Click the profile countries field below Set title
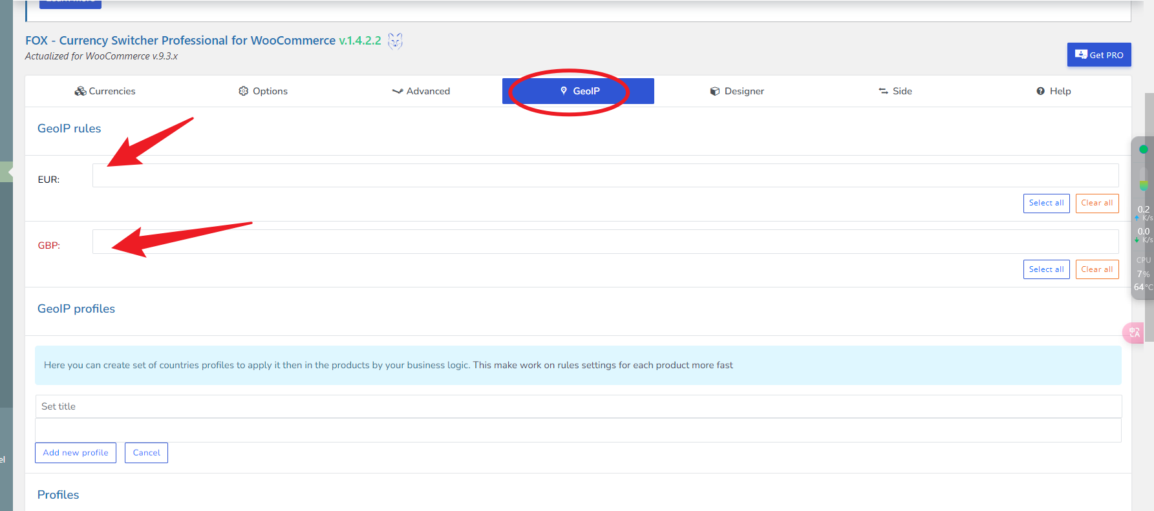The image size is (1154, 511). [579, 430]
